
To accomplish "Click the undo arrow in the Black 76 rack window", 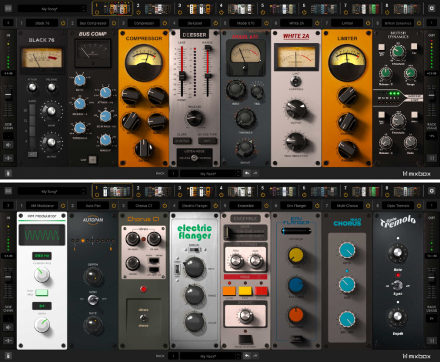I will point(247,173).
